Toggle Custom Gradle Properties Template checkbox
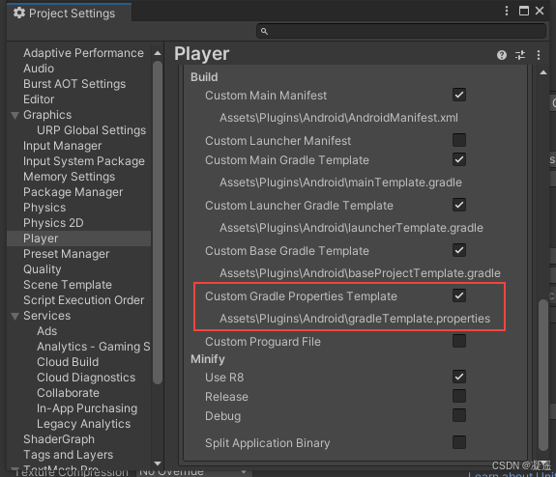 (x=459, y=295)
